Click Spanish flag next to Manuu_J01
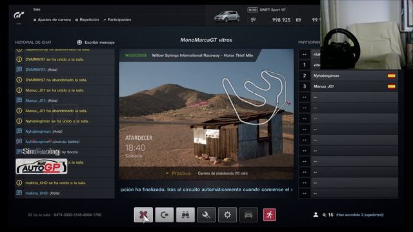This screenshot has height=232, width=413. pos(392,86)
